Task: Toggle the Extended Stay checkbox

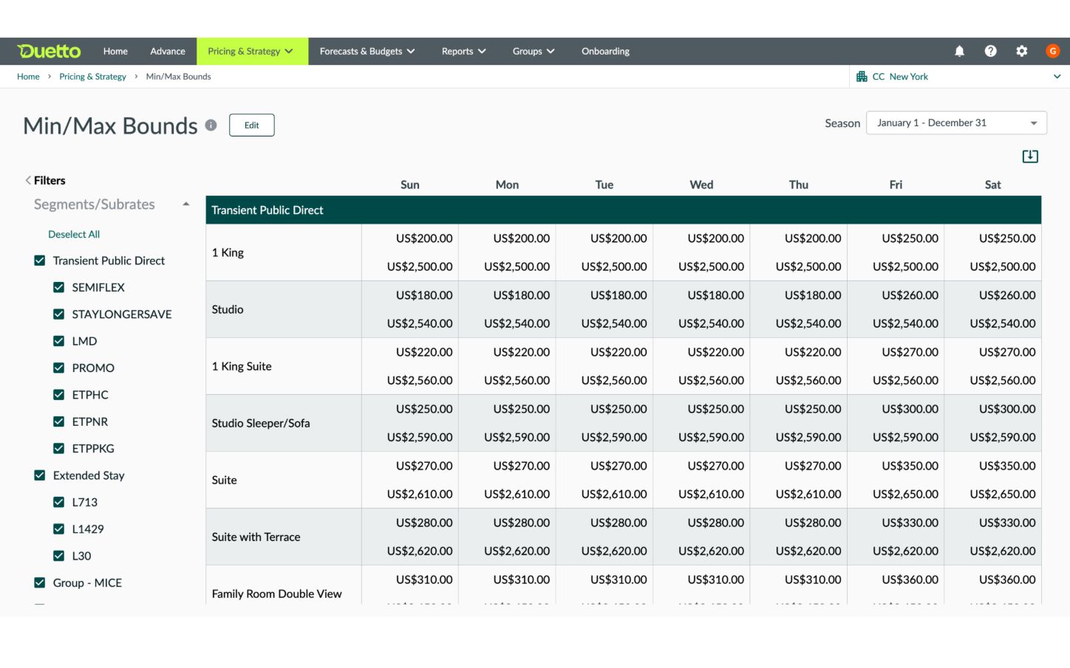Action: click(40, 475)
